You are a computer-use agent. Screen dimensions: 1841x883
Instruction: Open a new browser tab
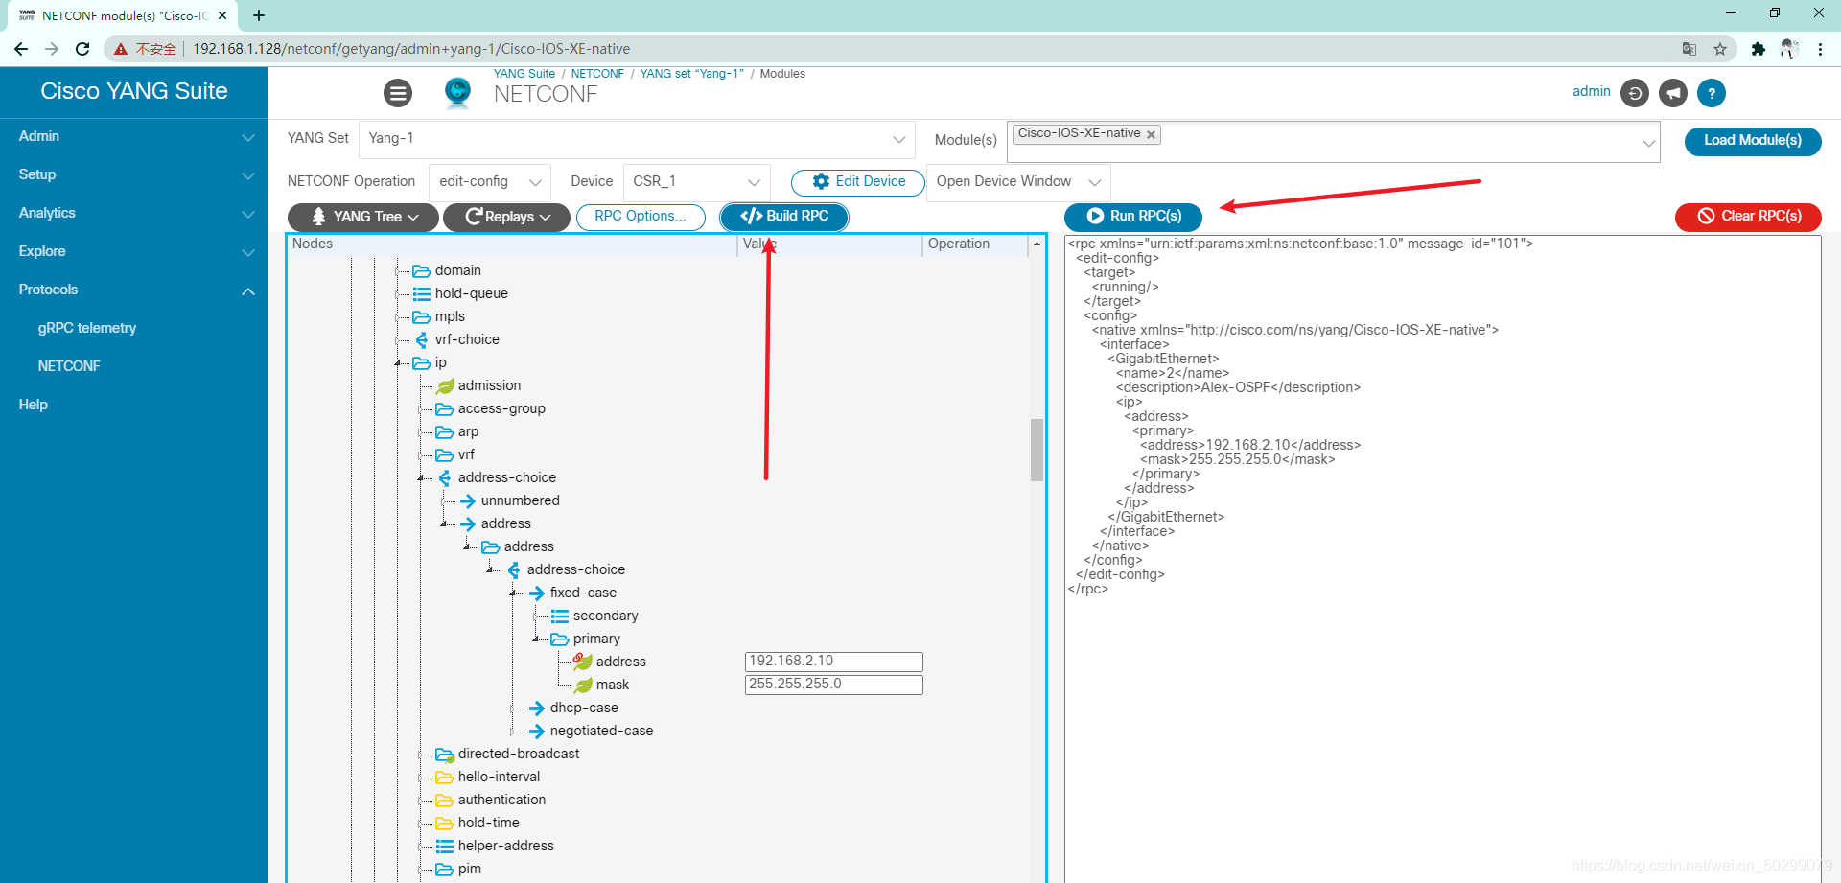pyautogui.click(x=259, y=15)
